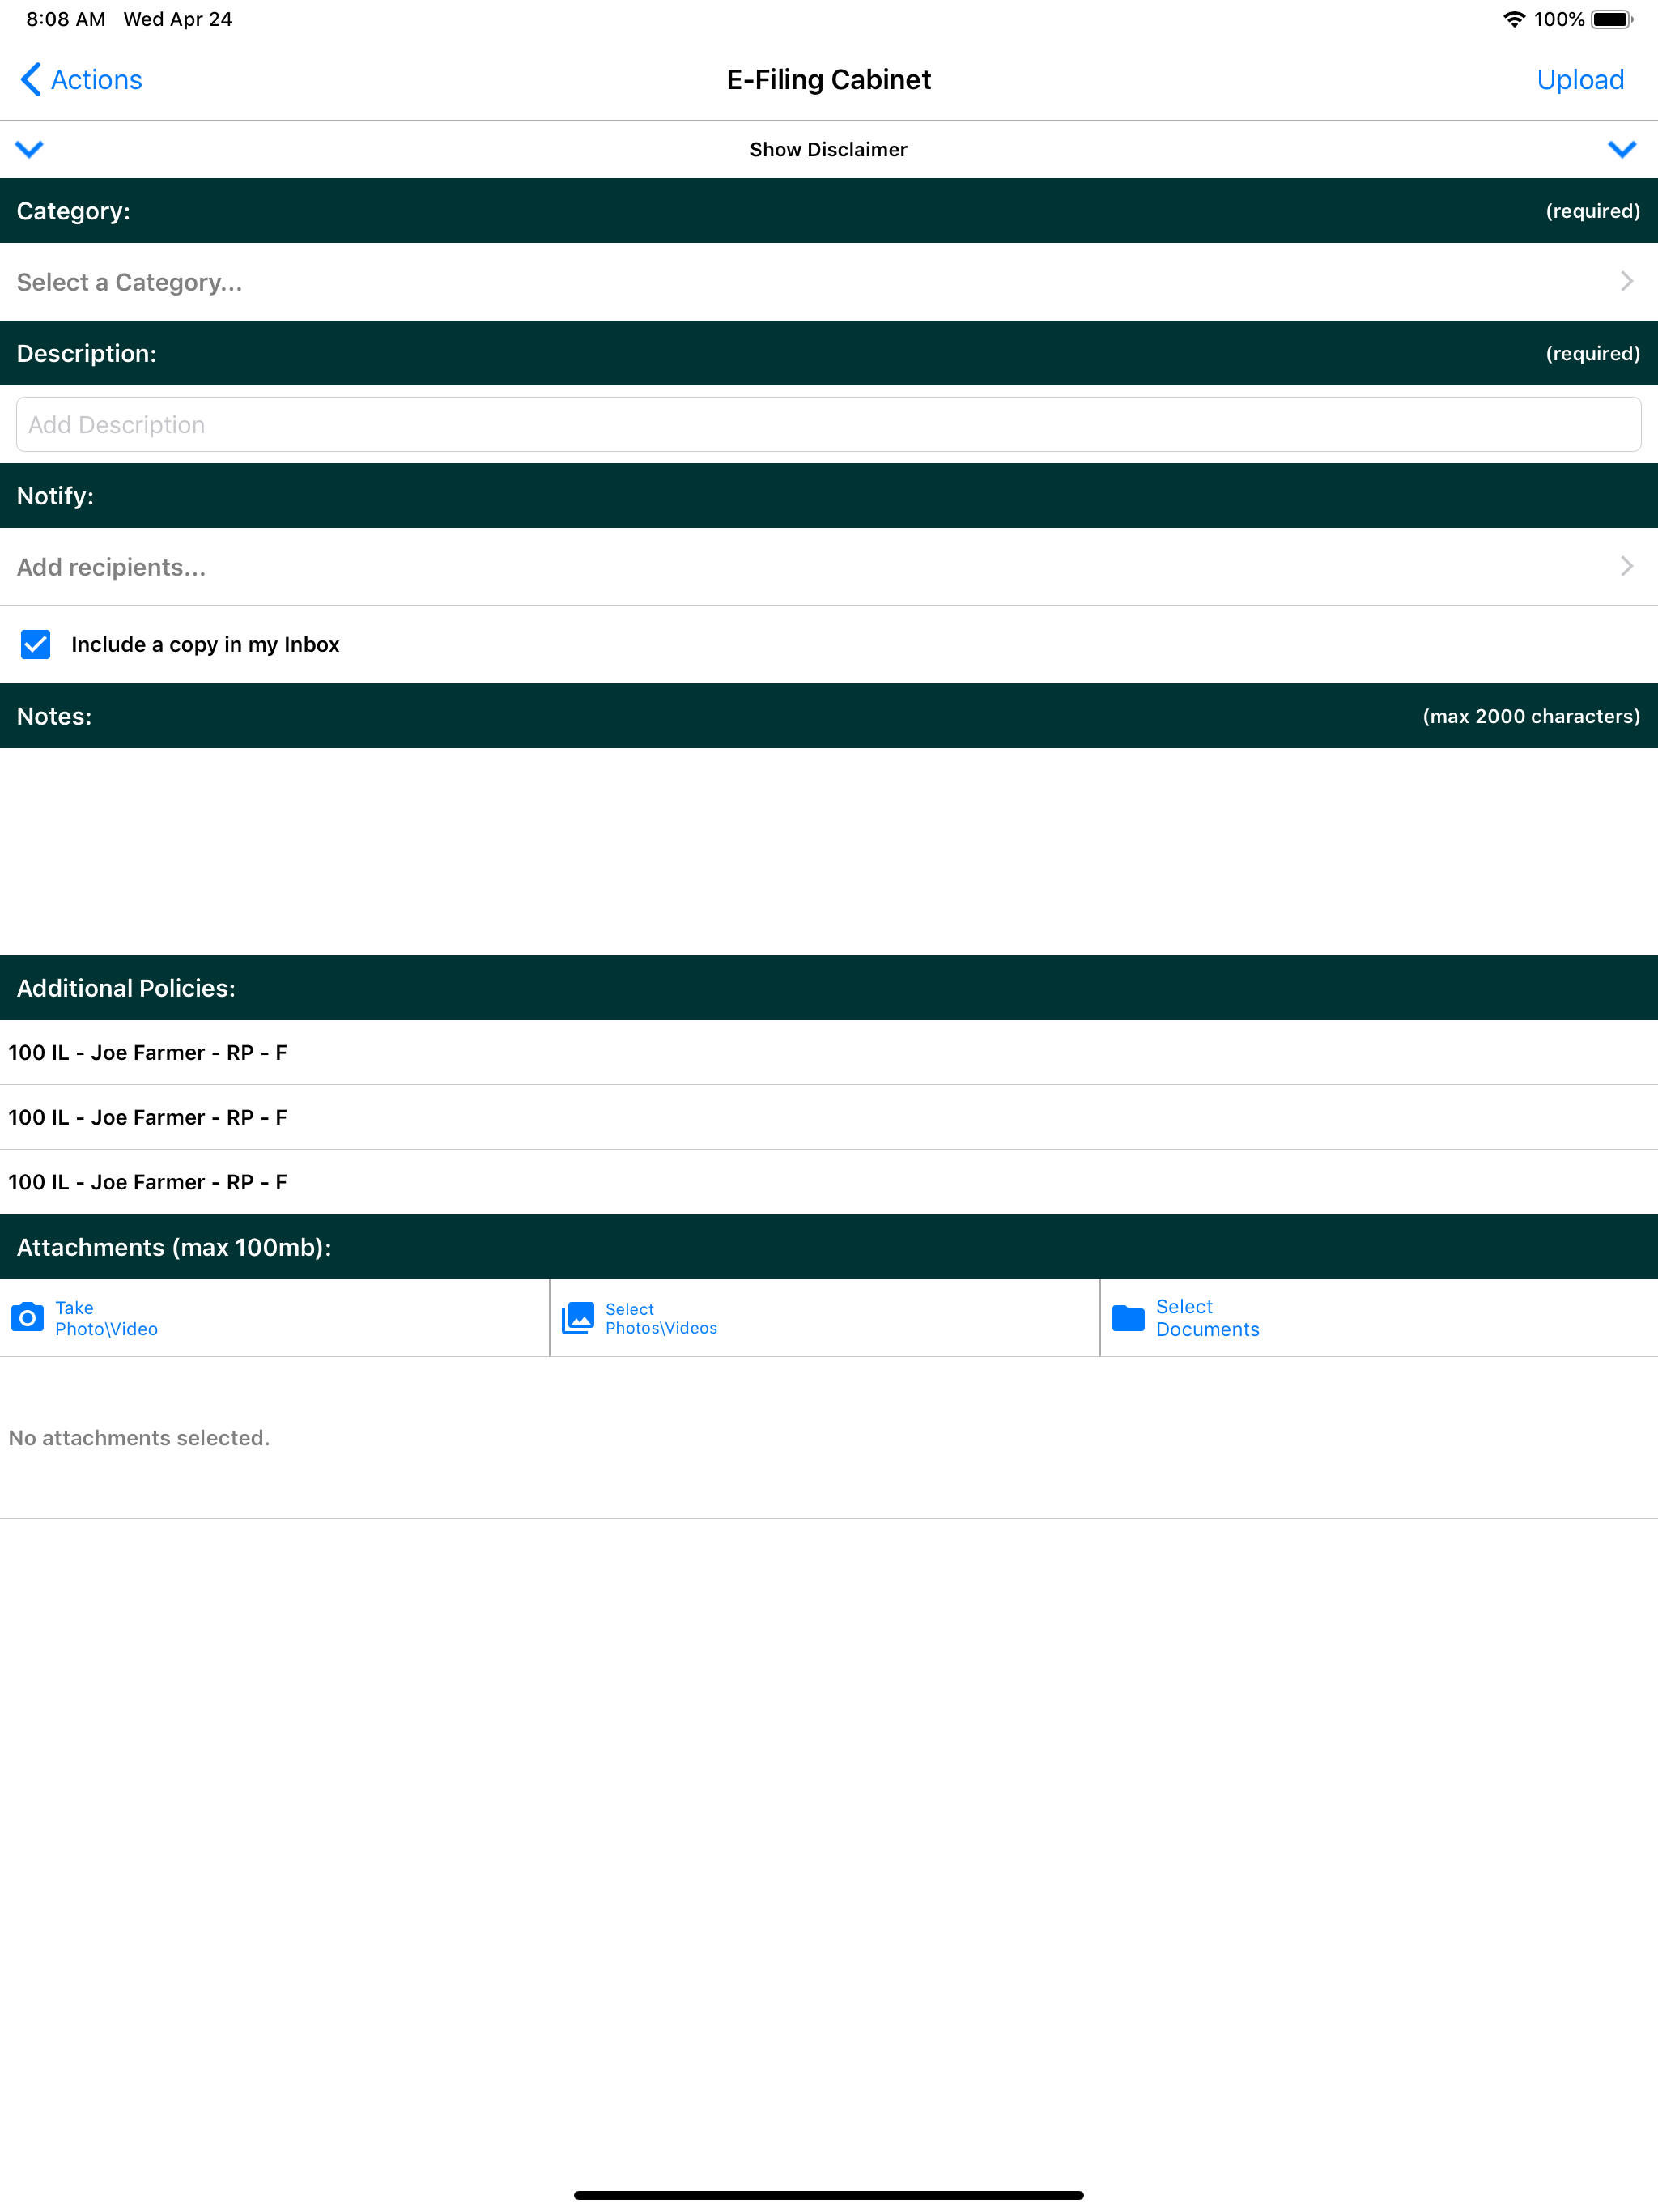Open category list via its right chevron
1658x2212 pixels.
(1627, 282)
